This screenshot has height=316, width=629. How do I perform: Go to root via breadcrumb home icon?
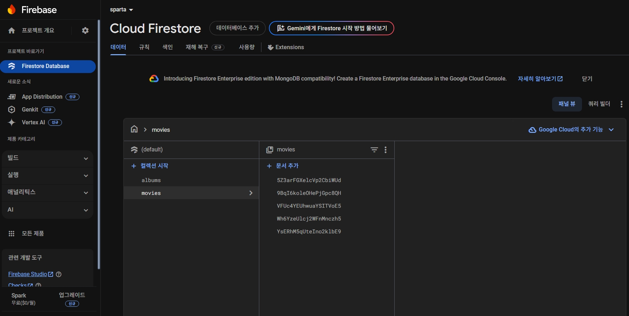coord(134,129)
